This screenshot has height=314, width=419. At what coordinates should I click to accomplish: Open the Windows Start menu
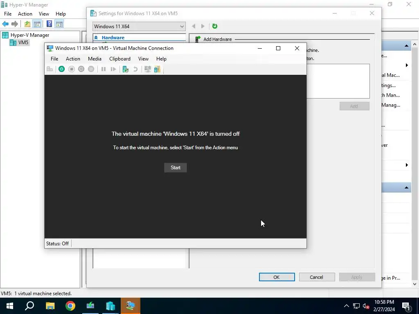pyautogui.click(x=10, y=306)
